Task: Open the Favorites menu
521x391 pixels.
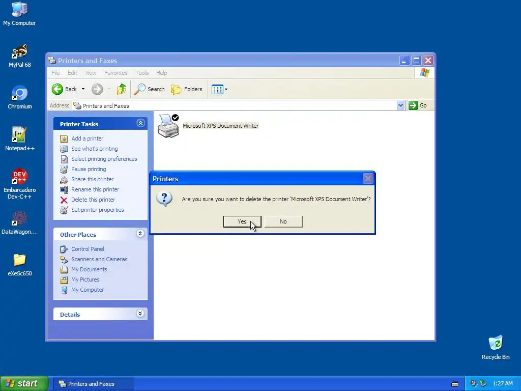Action: click(x=115, y=73)
